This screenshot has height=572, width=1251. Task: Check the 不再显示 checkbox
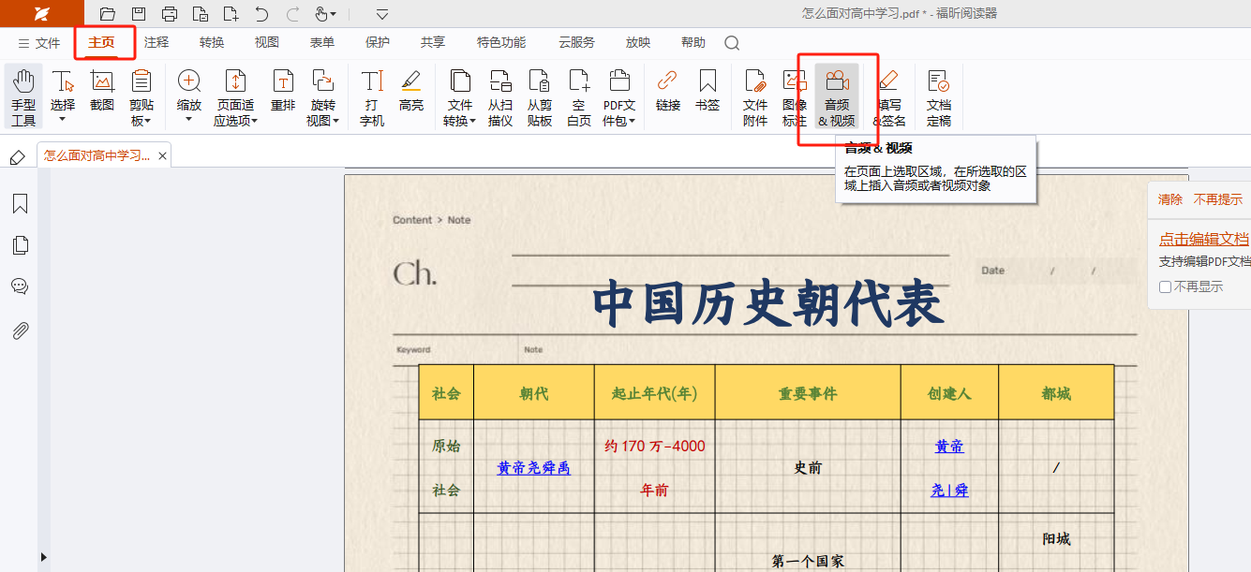coord(1165,287)
